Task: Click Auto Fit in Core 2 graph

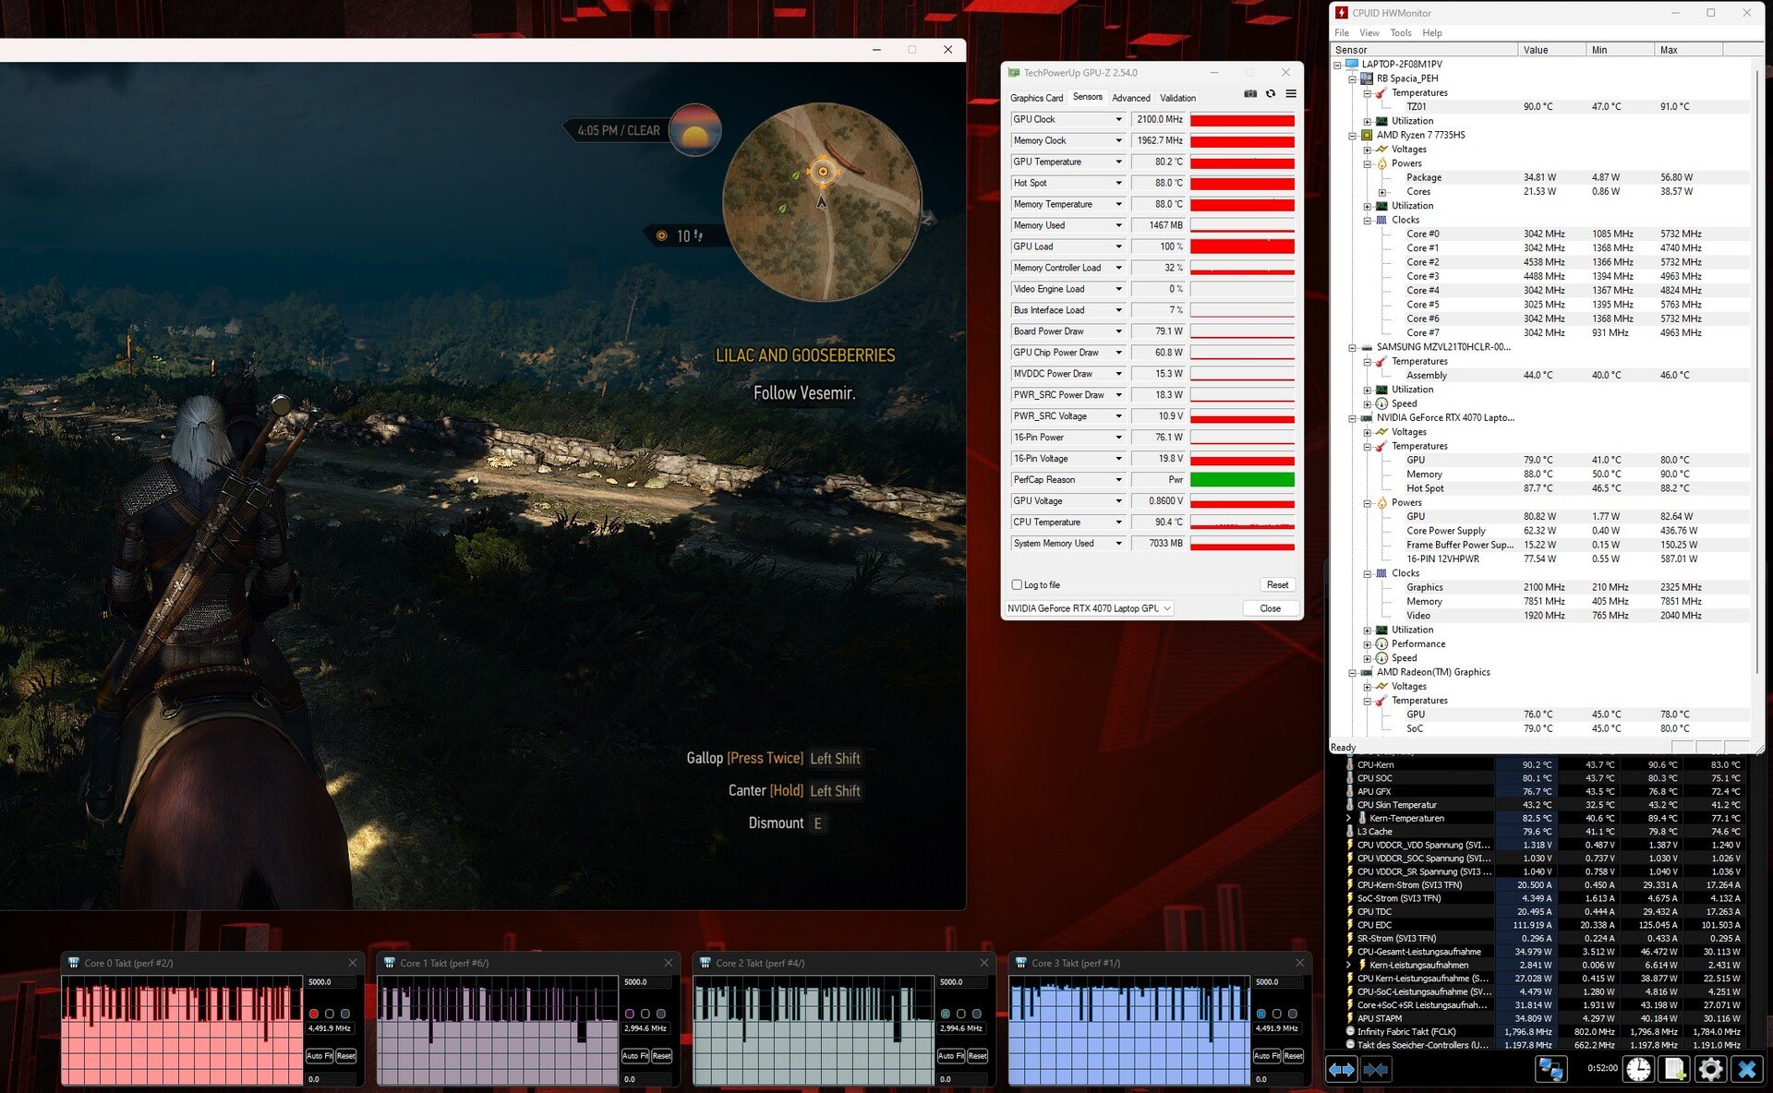Action: pyautogui.click(x=951, y=1055)
